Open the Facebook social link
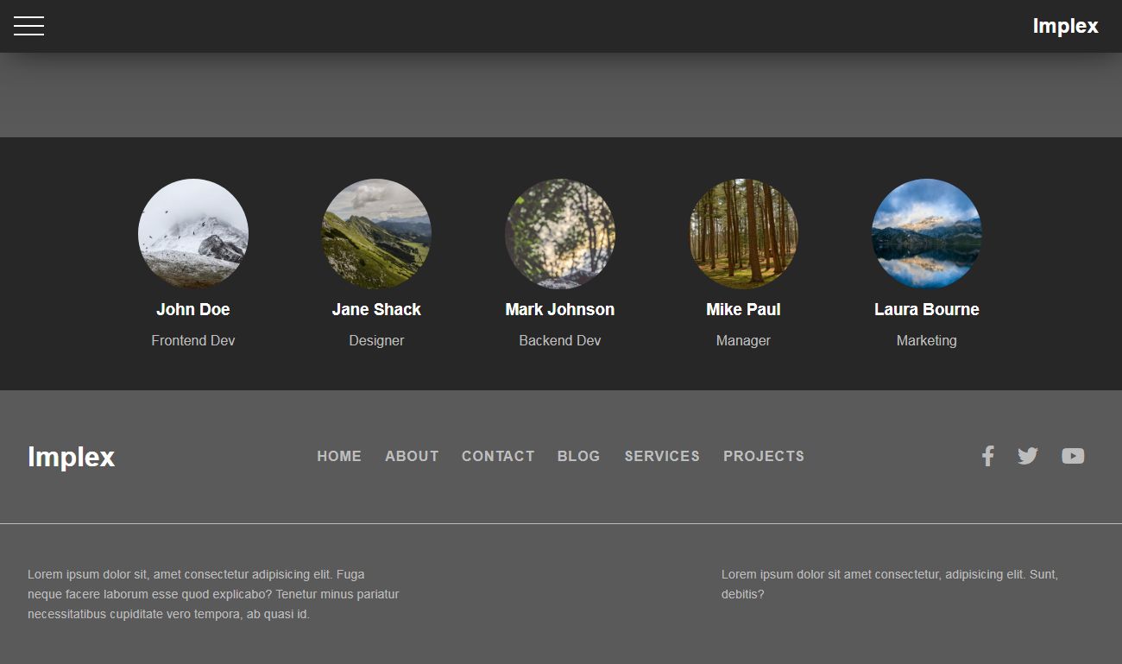This screenshot has width=1122, height=664. coord(988,456)
